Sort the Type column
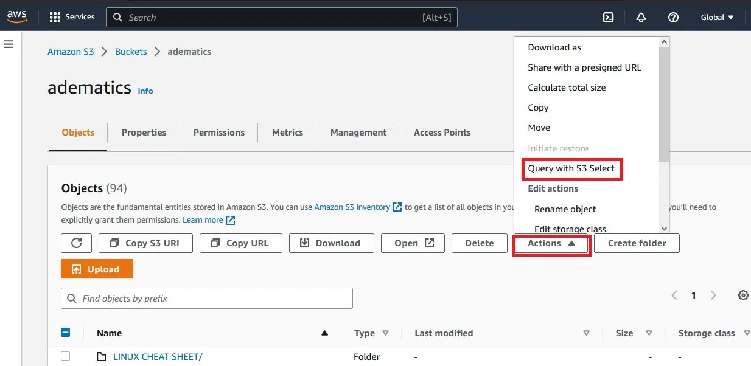 coord(385,333)
